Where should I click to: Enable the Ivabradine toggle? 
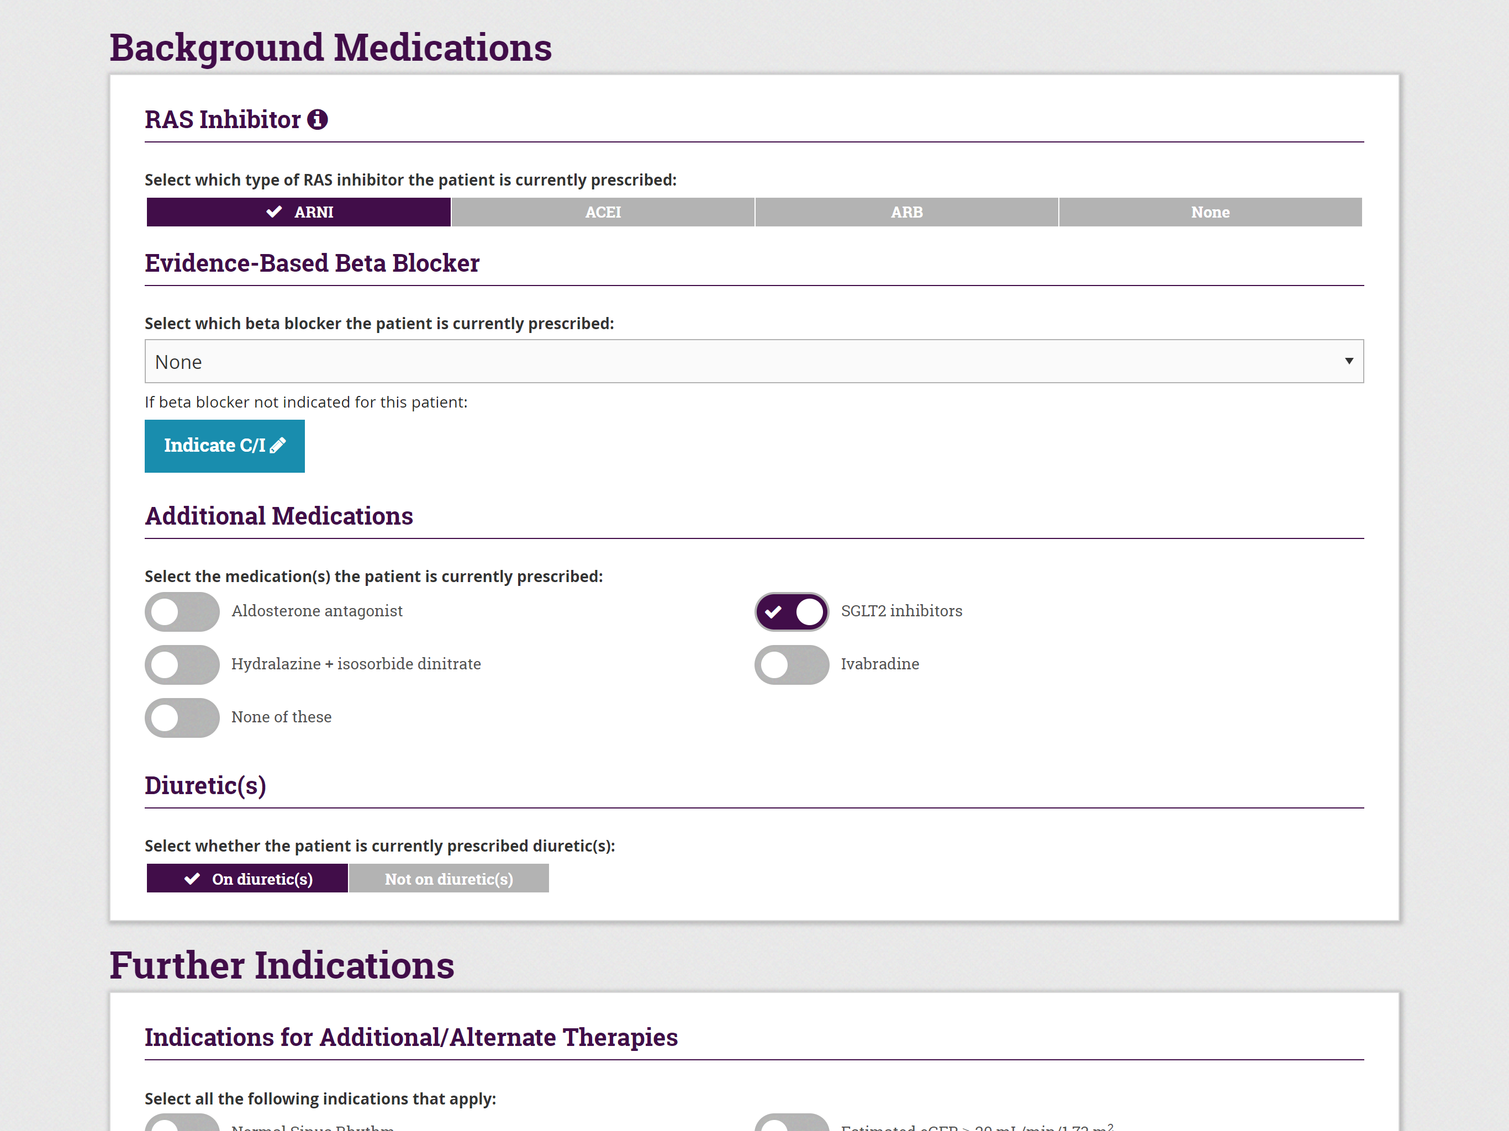click(792, 664)
